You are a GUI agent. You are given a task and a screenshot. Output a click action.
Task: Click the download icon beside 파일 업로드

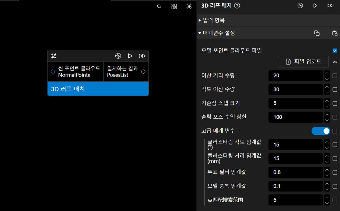pos(335,61)
